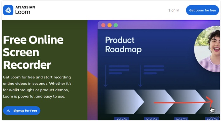Click the presenter's circular camera bubble

coord(207,49)
